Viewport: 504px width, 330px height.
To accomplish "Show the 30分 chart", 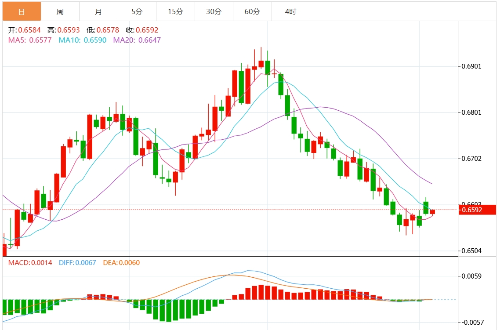I will [214, 11].
